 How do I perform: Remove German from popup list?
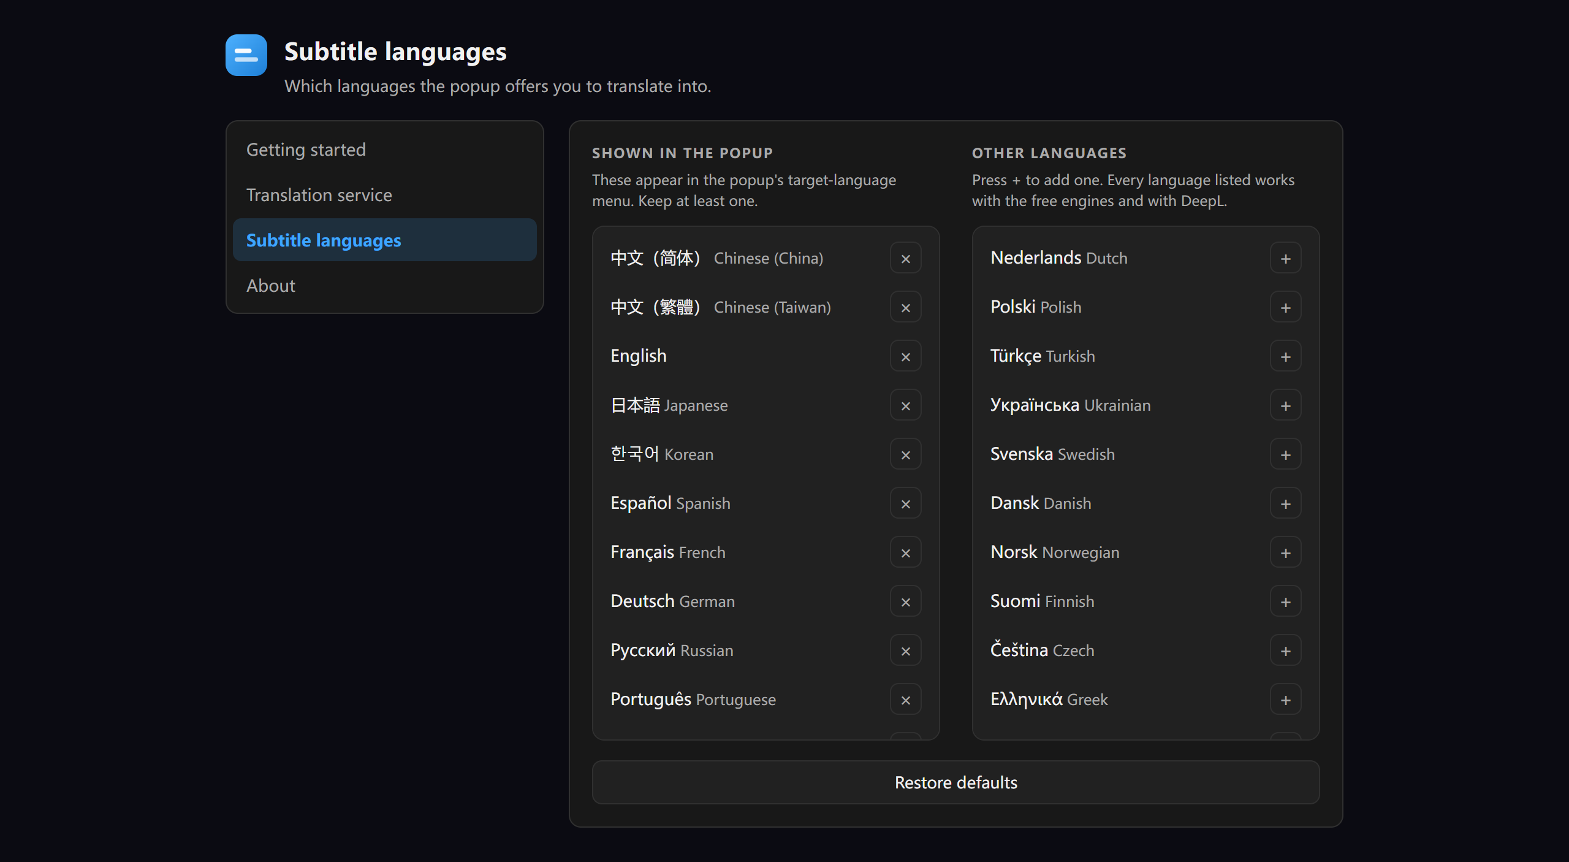coord(905,601)
